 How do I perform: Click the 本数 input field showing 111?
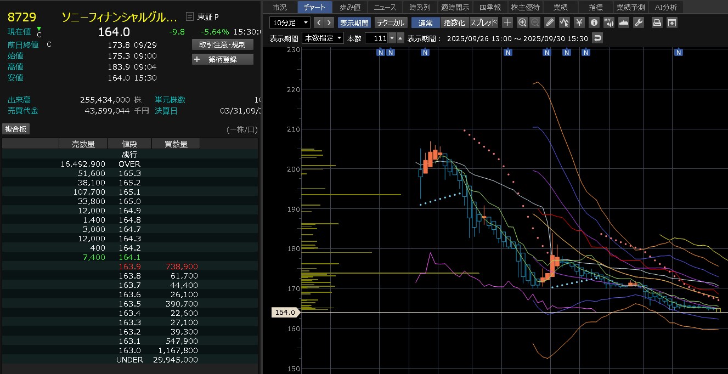(376, 38)
